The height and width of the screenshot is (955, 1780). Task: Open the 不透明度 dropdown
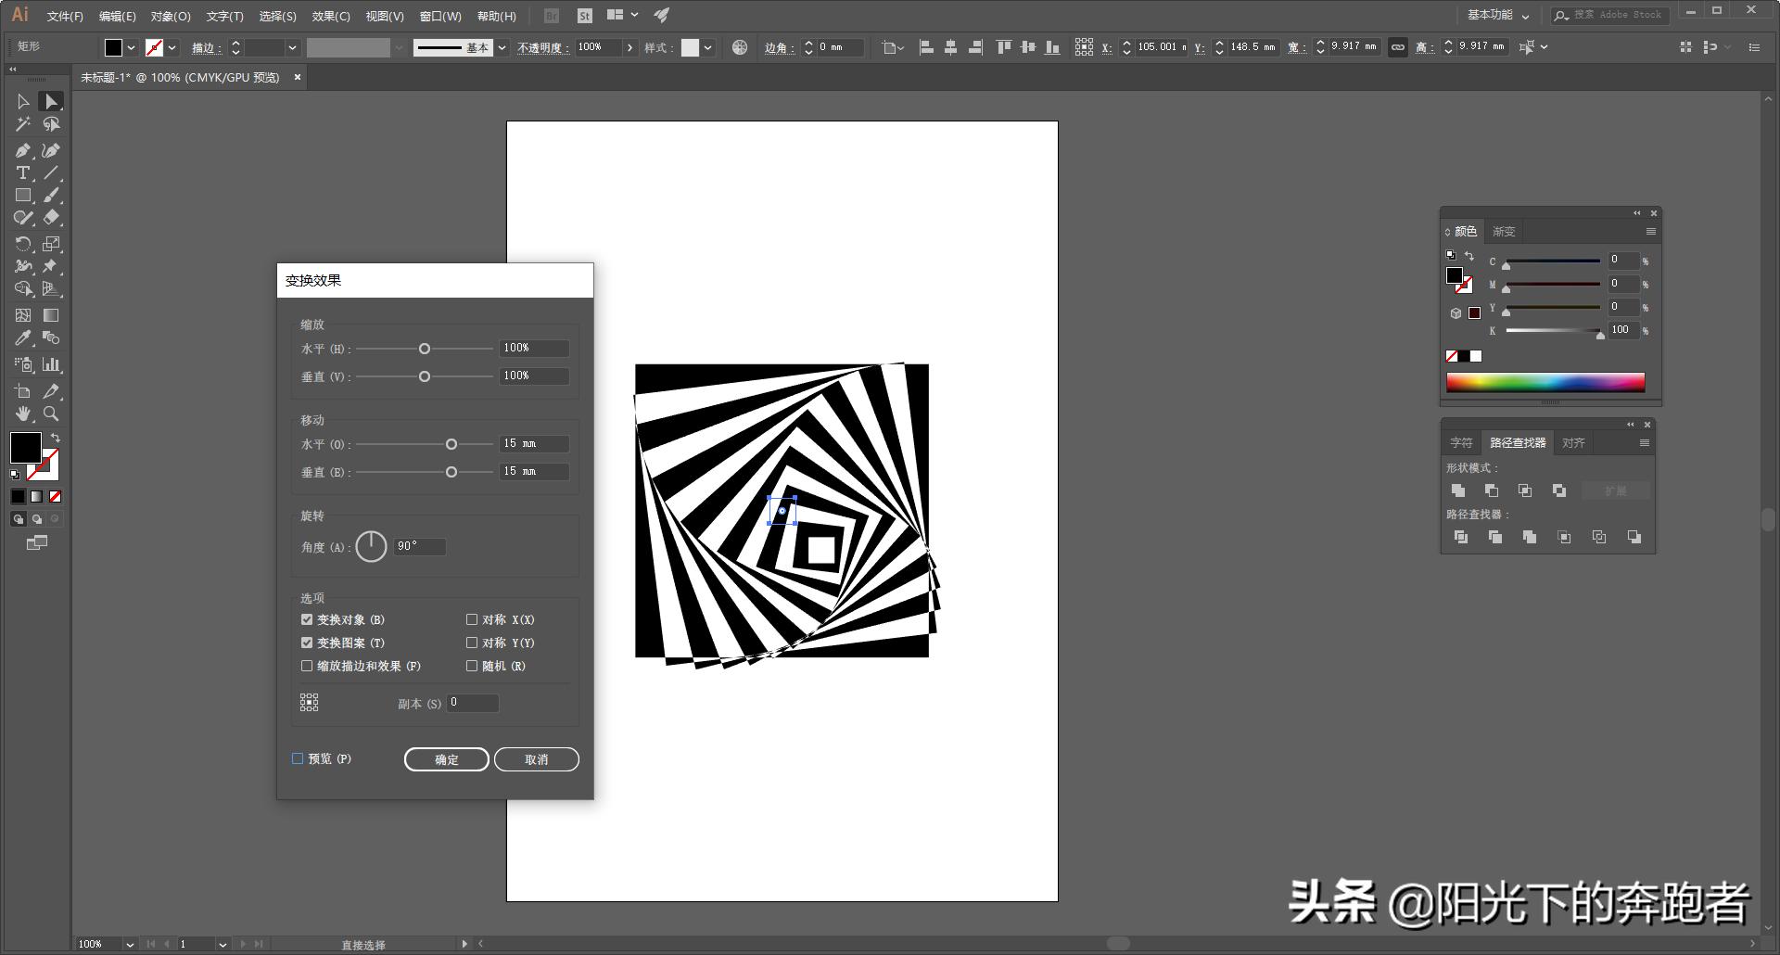click(x=629, y=47)
